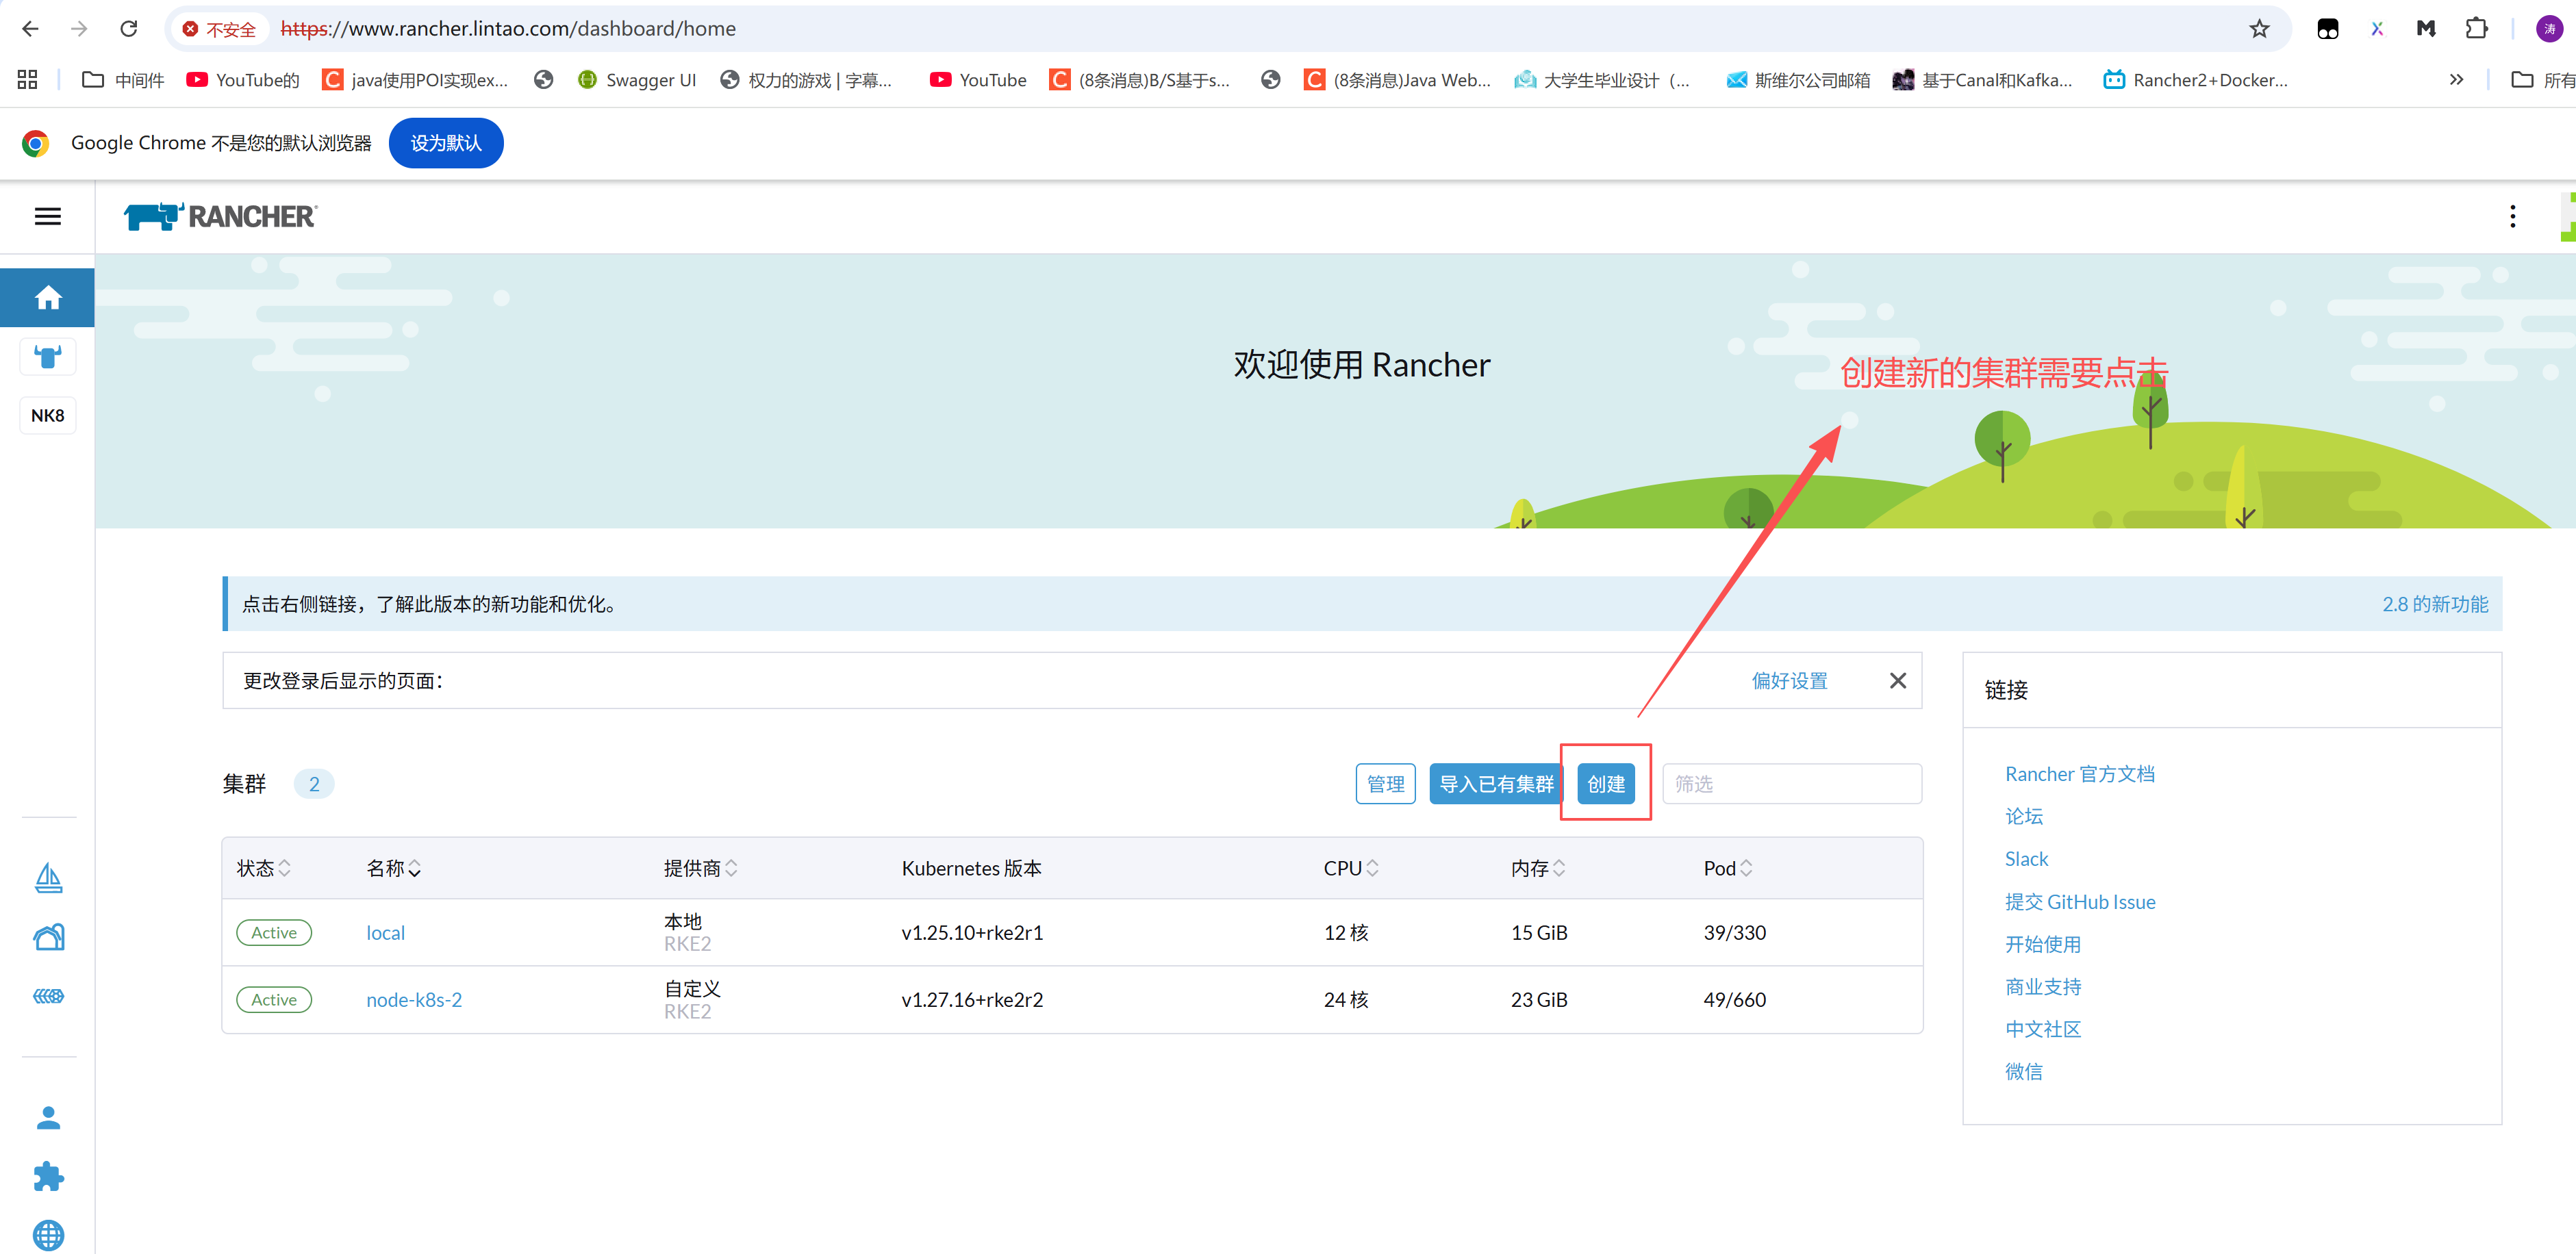The width and height of the screenshot is (2576, 1254).
Task: Open the 开始使用 link
Action: click(2043, 944)
